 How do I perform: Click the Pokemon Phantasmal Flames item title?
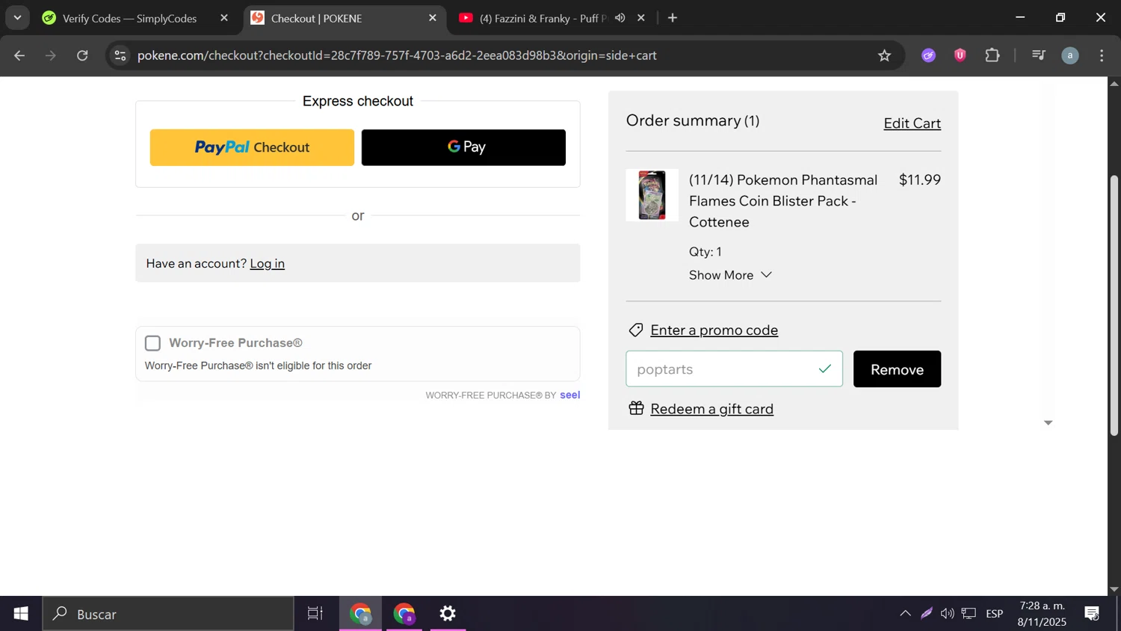(x=783, y=201)
